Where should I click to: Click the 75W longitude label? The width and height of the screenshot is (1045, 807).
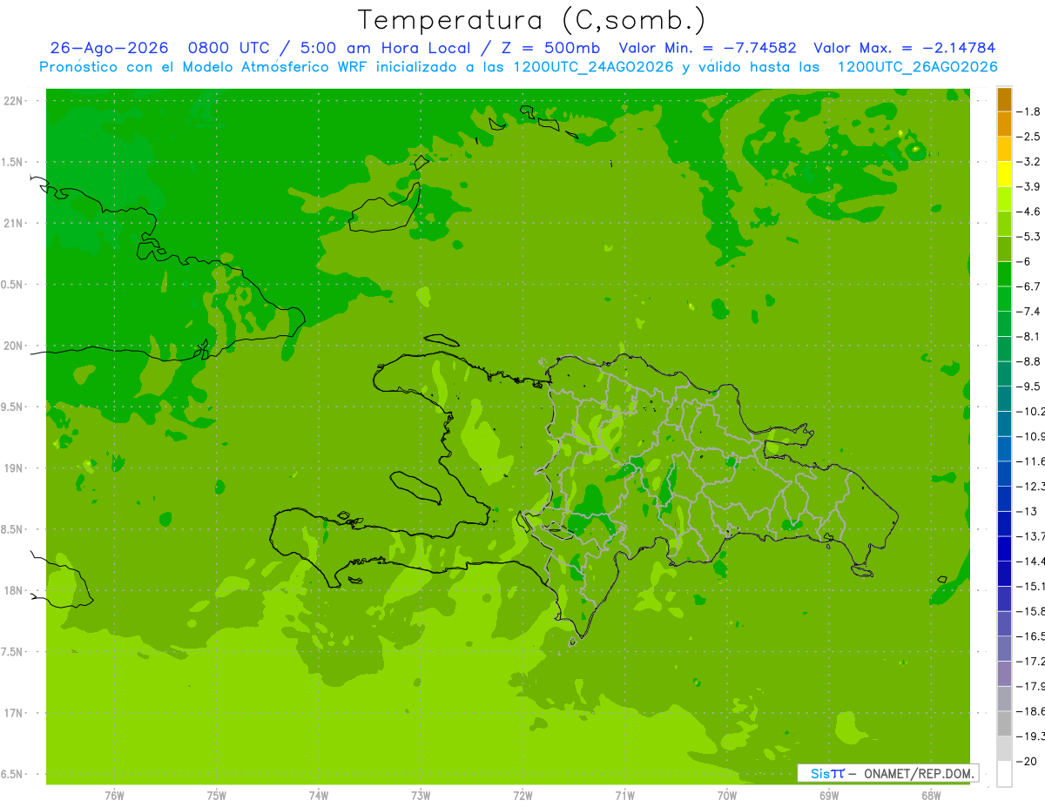217,795
